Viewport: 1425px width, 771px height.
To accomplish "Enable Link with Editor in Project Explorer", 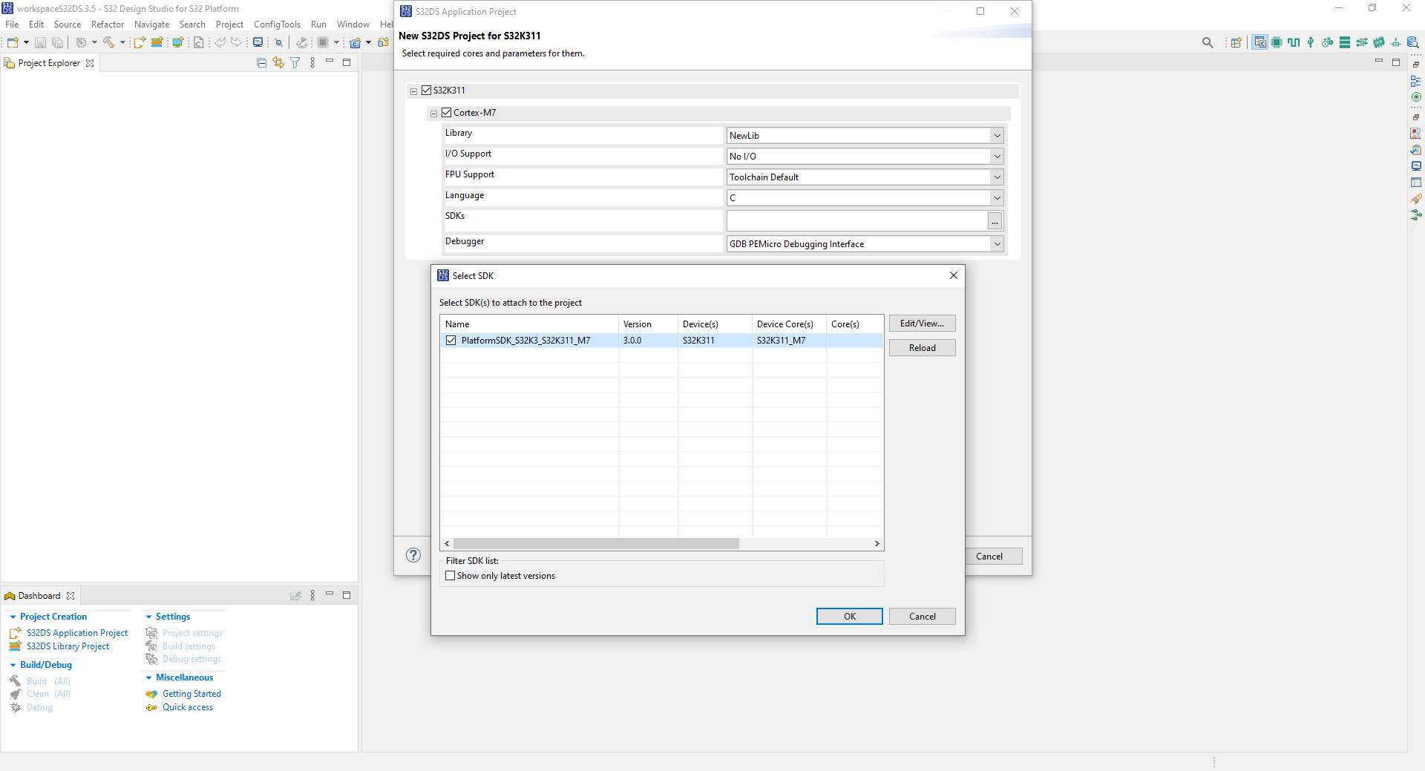I will point(278,62).
